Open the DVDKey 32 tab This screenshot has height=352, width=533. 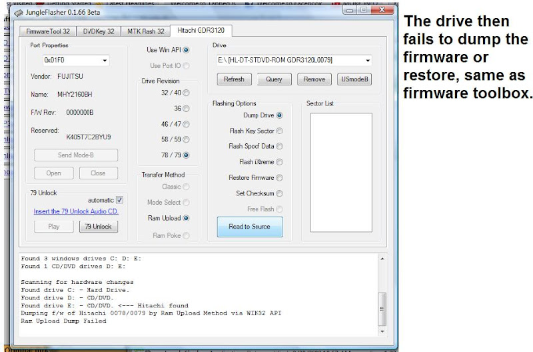[x=99, y=31]
